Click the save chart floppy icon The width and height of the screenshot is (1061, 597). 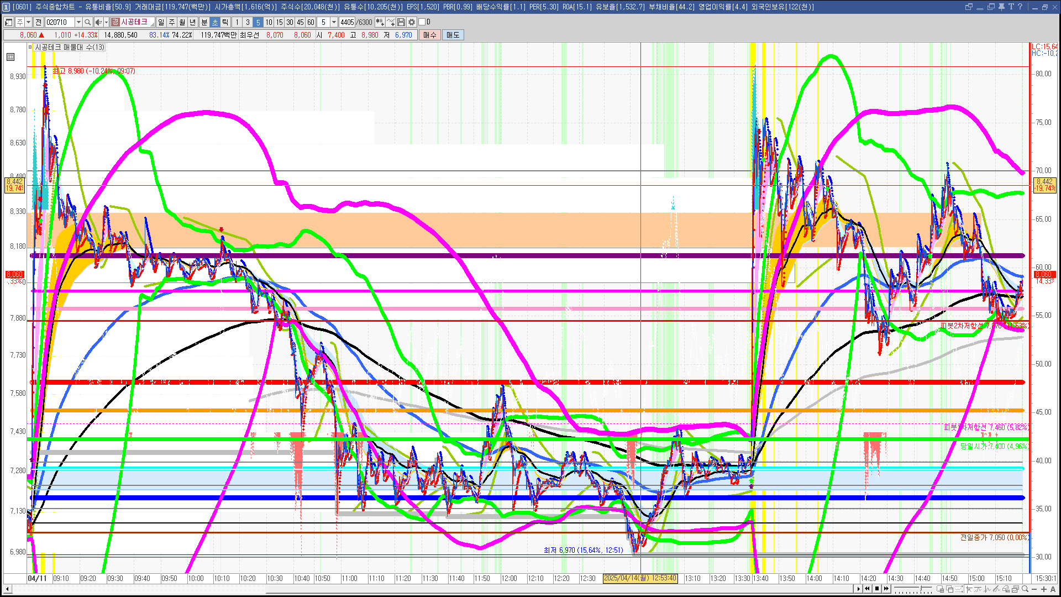point(402,22)
